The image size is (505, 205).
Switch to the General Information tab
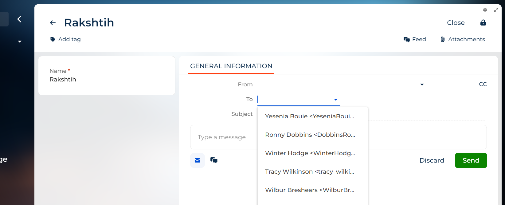[231, 66]
